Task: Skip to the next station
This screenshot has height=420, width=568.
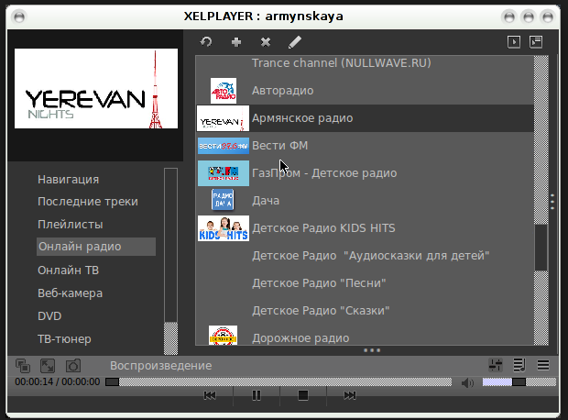Action: (x=350, y=395)
